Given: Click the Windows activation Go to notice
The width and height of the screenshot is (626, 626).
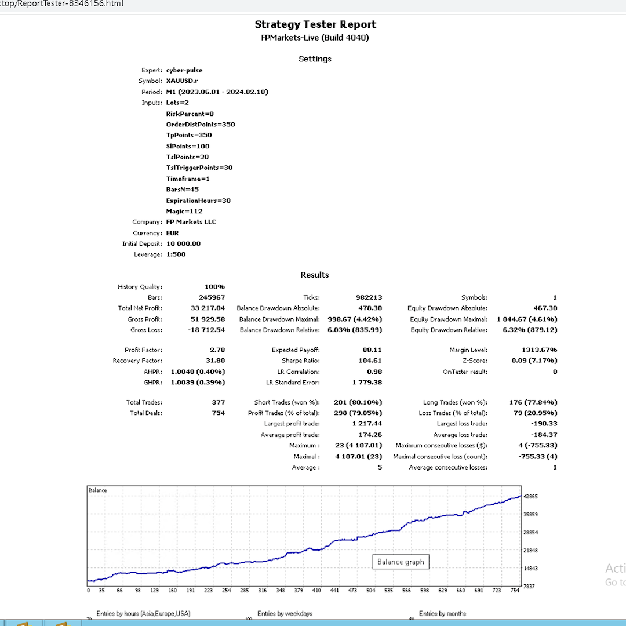Looking at the screenshot, I should [x=615, y=582].
